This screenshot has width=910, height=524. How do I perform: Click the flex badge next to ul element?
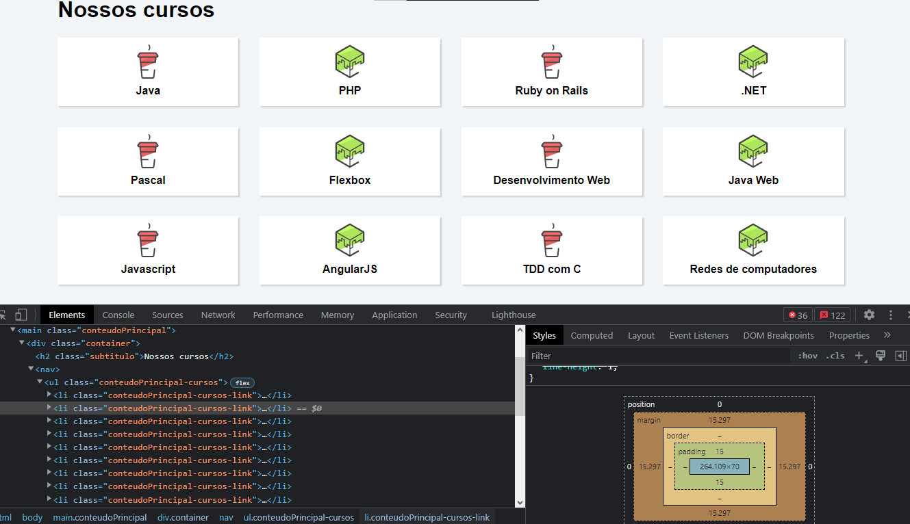click(x=242, y=382)
